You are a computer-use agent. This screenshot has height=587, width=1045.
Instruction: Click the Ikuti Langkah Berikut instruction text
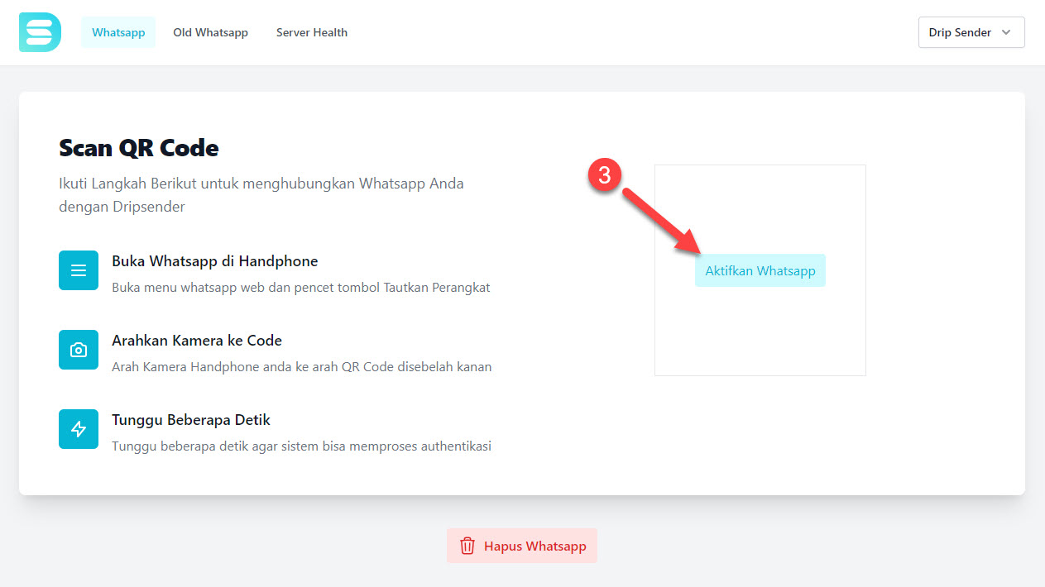click(x=261, y=194)
